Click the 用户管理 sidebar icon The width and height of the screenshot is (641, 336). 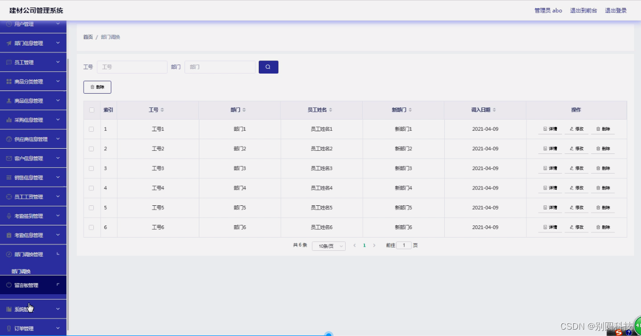9,24
